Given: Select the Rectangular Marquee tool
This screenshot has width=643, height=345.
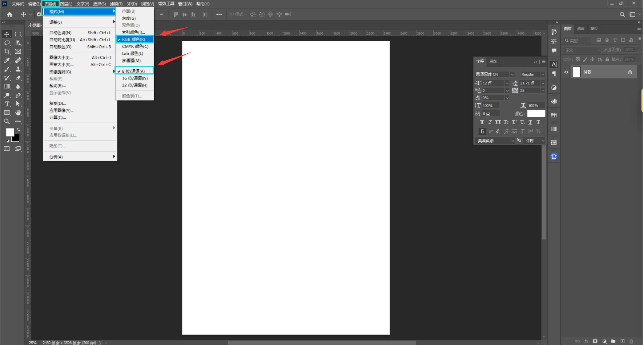Looking at the screenshot, I should click(x=18, y=34).
